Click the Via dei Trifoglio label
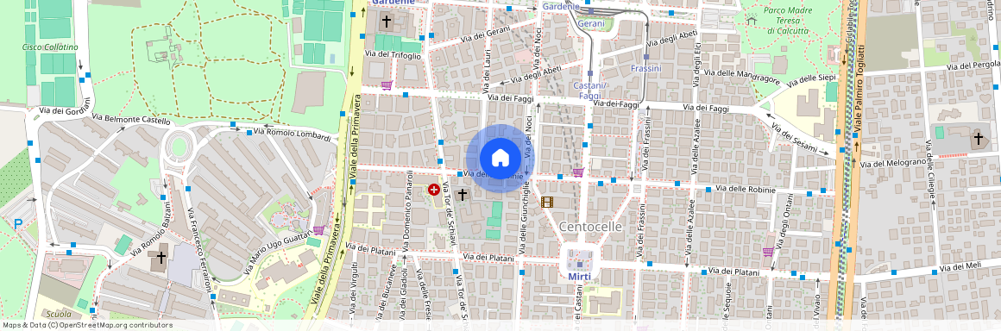 (x=393, y=55)
